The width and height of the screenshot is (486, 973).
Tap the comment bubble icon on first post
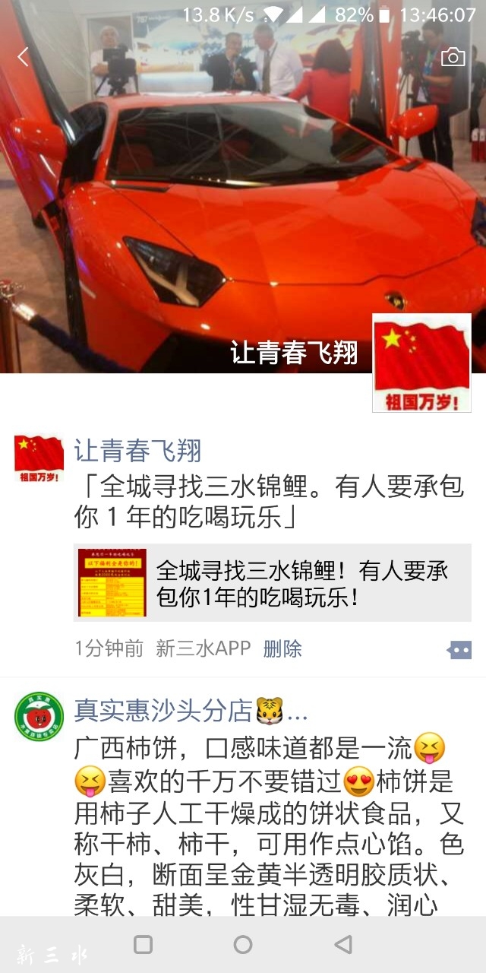459,650
